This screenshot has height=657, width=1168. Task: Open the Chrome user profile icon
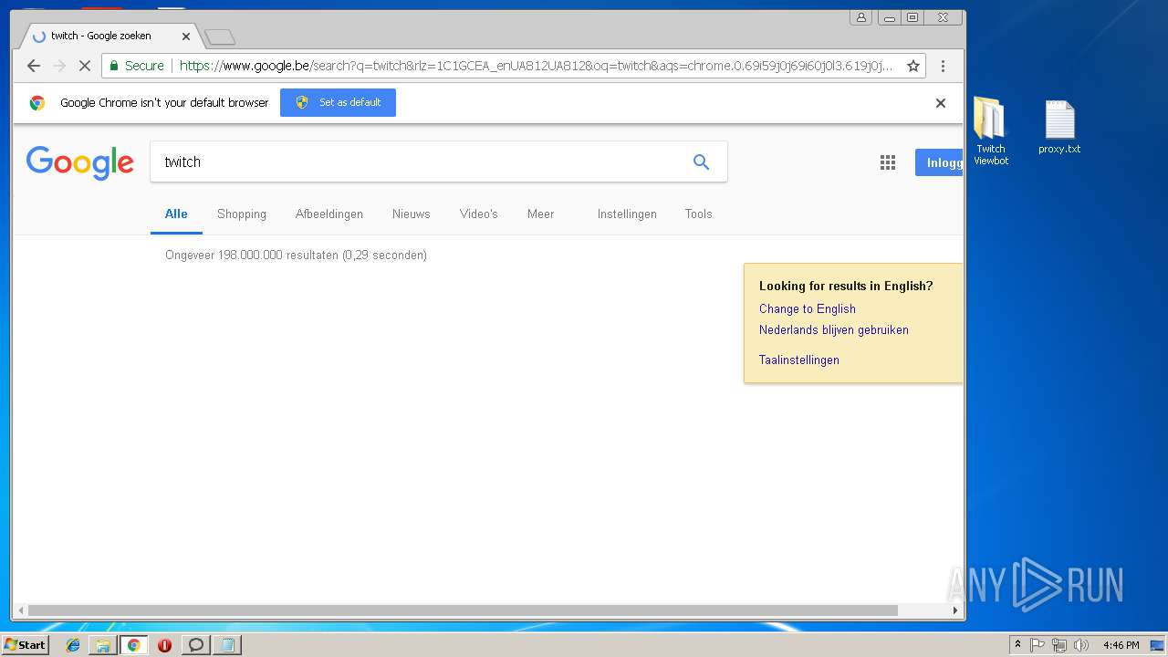pos(860,17)
